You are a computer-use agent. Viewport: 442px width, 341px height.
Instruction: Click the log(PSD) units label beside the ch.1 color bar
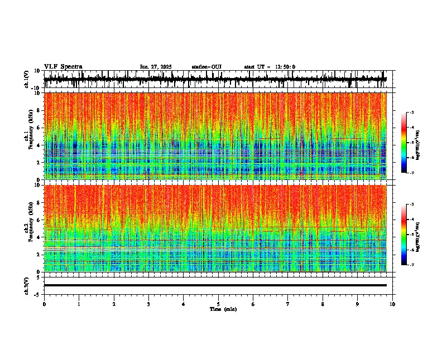tap(418, 145)
